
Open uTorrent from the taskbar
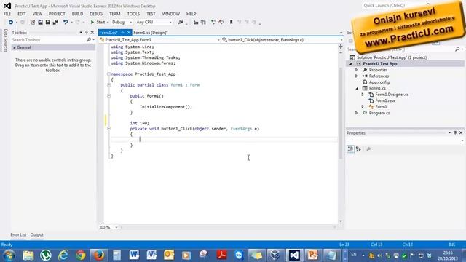tap(45, 255)
